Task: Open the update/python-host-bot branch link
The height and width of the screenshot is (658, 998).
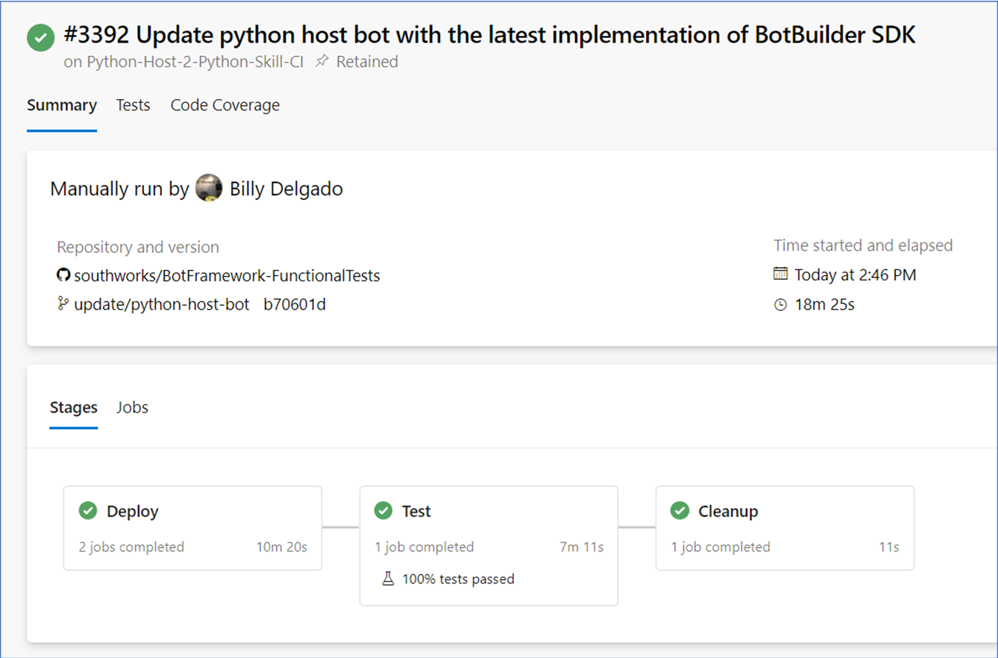Action: point(162,304)
